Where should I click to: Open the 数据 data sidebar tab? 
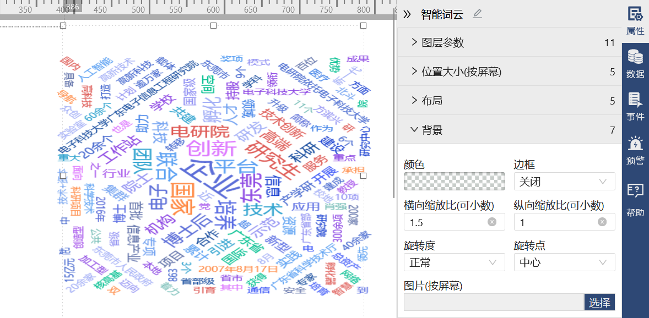pyautogui.click(x=635, y=64)
